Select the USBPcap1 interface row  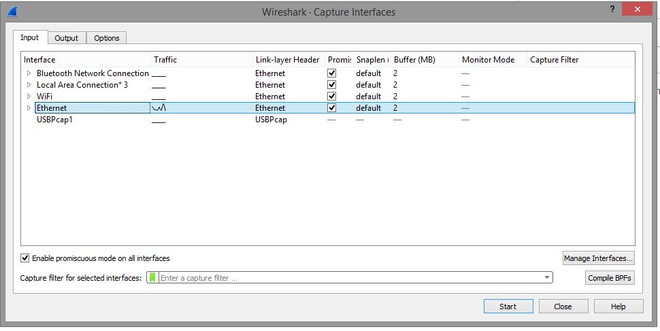[x=54, y=120]
